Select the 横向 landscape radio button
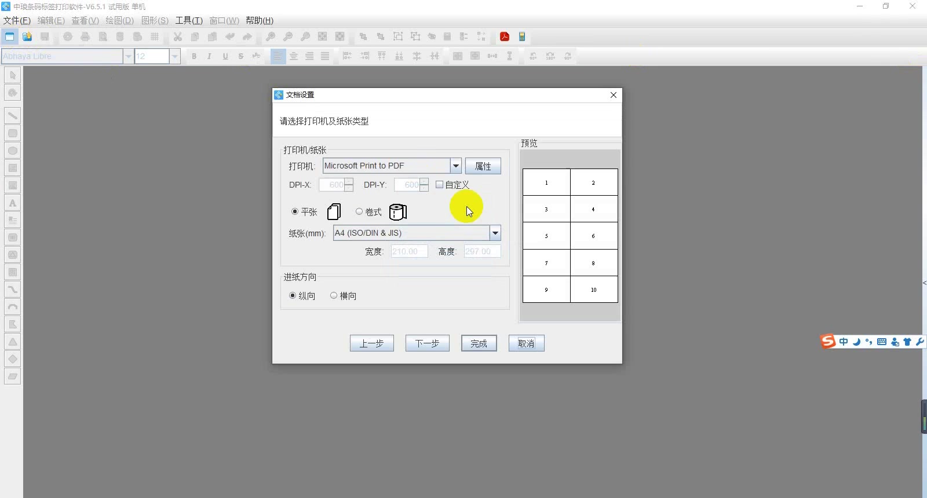This screenshot has height=498, width=927. pyautogui.click(x=334, y=295)
